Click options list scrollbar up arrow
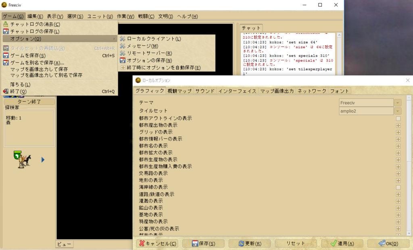 coord(409,98)
